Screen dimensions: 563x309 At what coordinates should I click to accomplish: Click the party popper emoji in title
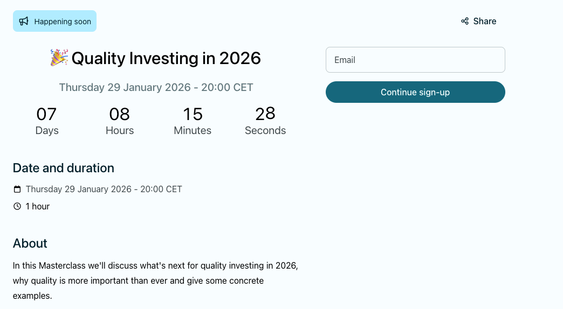tap(59, 58)
